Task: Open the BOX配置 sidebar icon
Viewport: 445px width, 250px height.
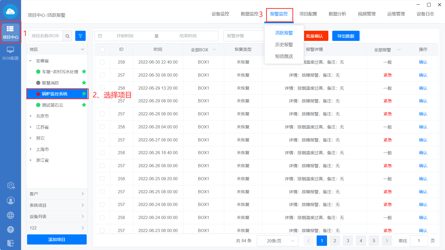Action: click(x=10, y=53)
